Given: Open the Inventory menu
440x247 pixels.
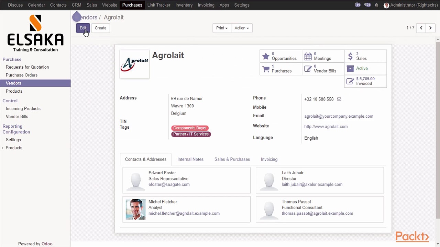Looking at the screenshot, I should tap(184, 5).
